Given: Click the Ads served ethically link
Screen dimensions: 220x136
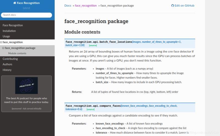Looking at the screenshot, I should tap(34, 109).
